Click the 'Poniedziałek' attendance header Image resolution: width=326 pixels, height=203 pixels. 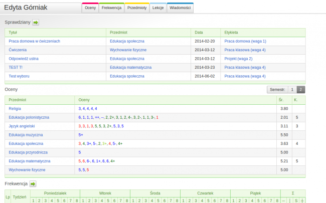(x=55, y=193)
